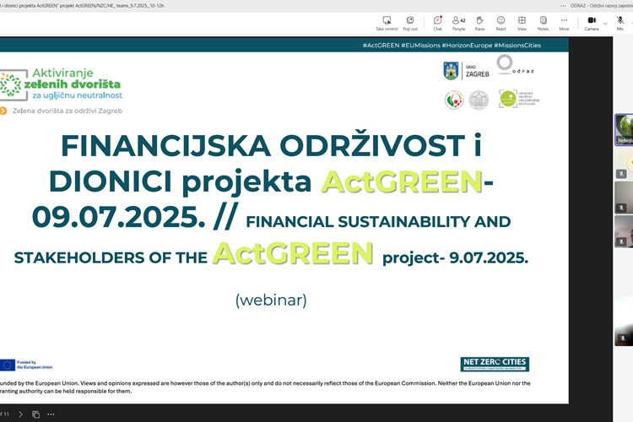
Task: Click the #MissionsCities hashtag
Action: pos(517,46)
